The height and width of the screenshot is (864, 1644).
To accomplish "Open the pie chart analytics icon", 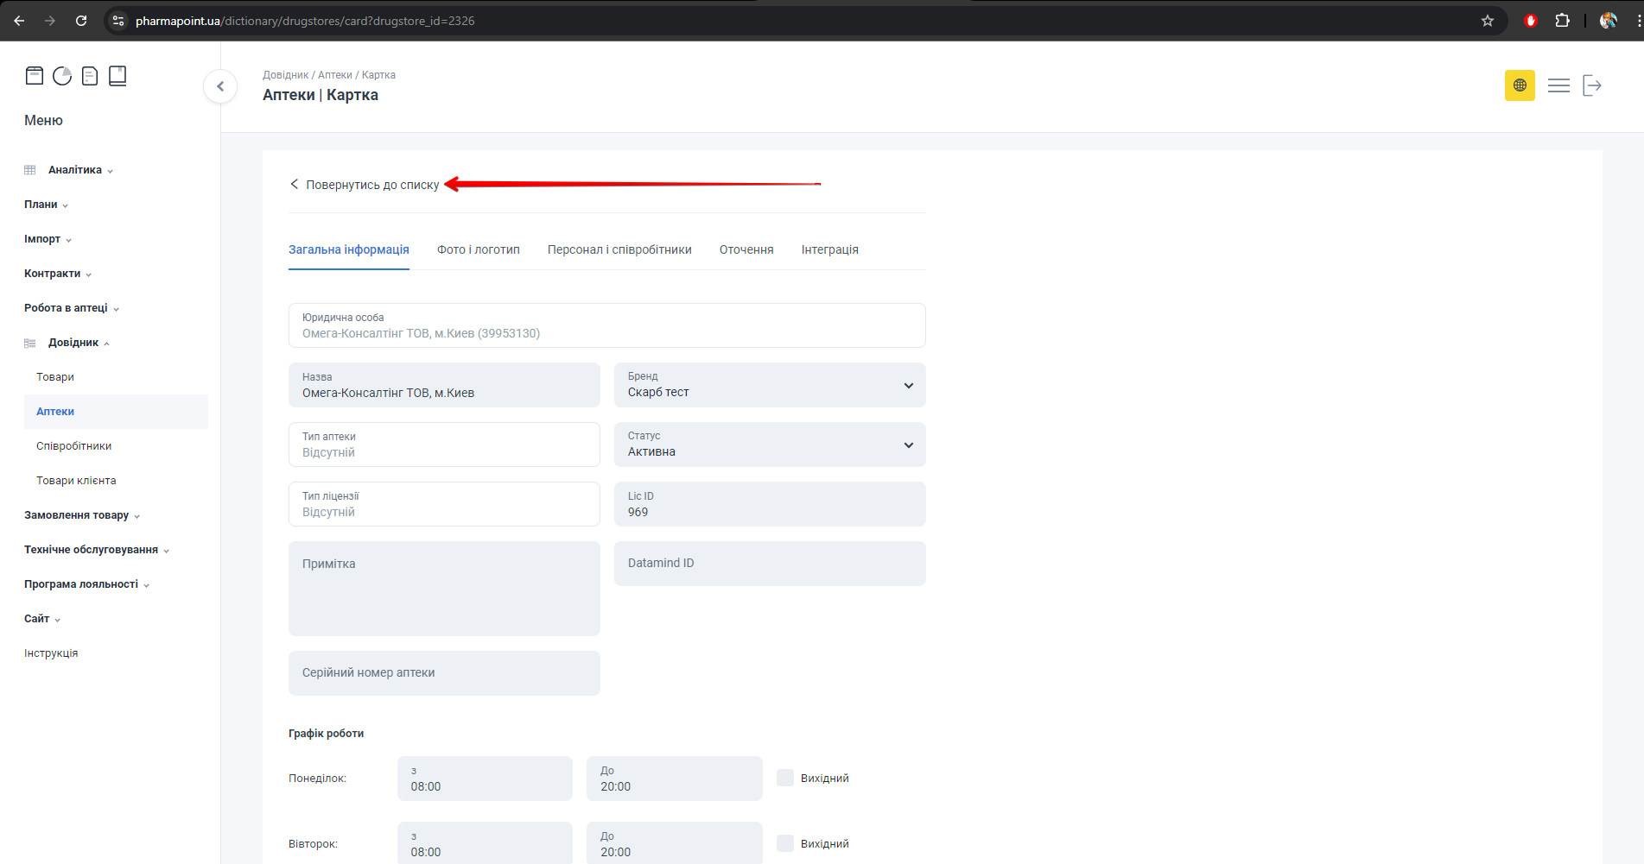I will pyautogui.click(x=62, y=76).
